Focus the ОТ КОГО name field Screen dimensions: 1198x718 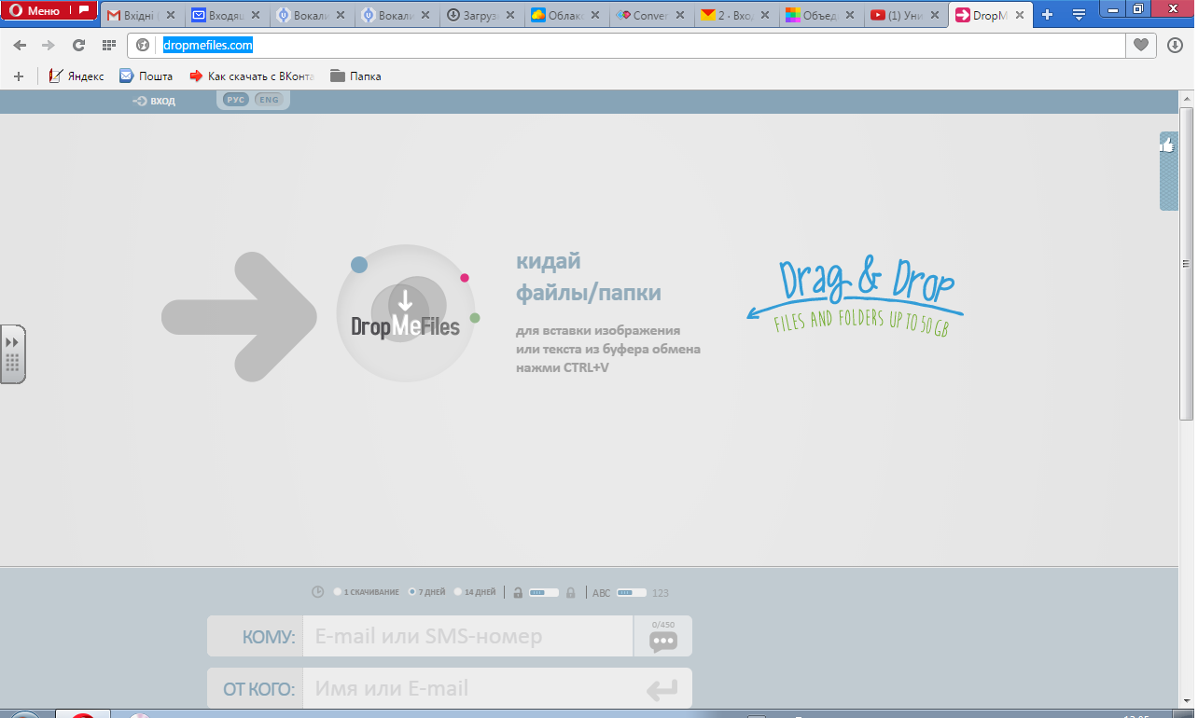[467, 689]
